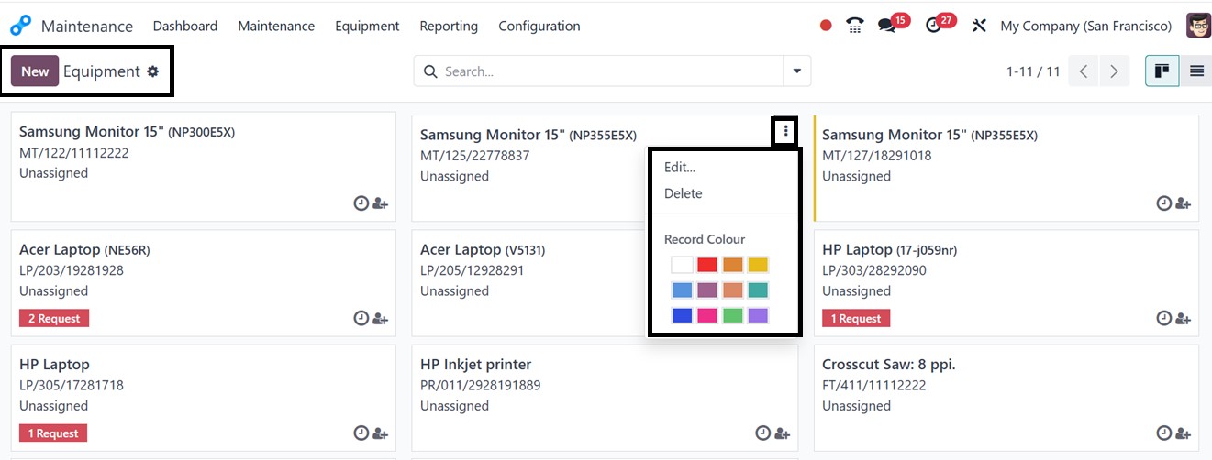
Task: Go to the next page arrow
Action: (1114, 71)
